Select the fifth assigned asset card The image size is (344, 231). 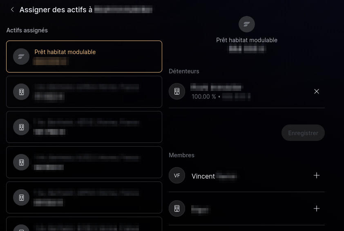pyautogui.click(x=84, y=197)
